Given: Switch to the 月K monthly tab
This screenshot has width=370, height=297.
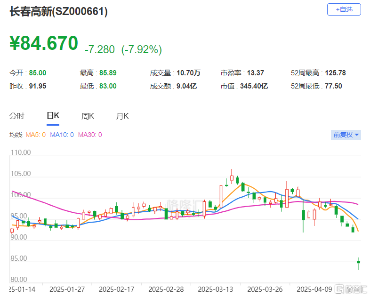Looking at the screenshot, I should pos(122,116).
